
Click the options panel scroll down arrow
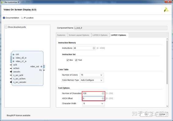pos(167,106)
